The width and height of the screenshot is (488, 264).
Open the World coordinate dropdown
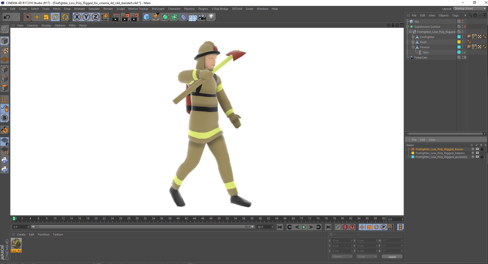(x=342, y=257)
